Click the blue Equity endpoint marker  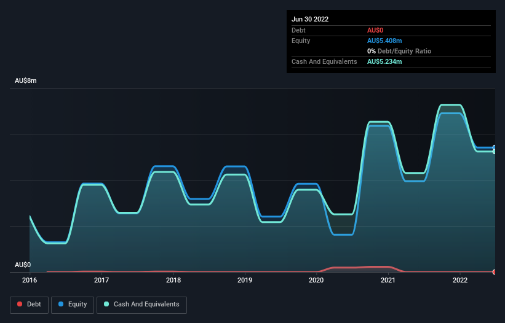(495, 147)
